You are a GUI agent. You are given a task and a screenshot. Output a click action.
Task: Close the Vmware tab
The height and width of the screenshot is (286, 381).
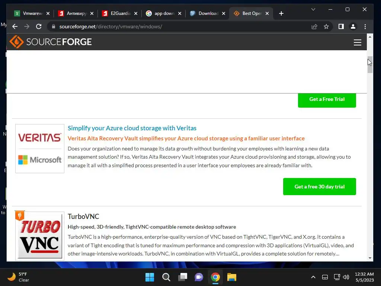tap(48, 13)
